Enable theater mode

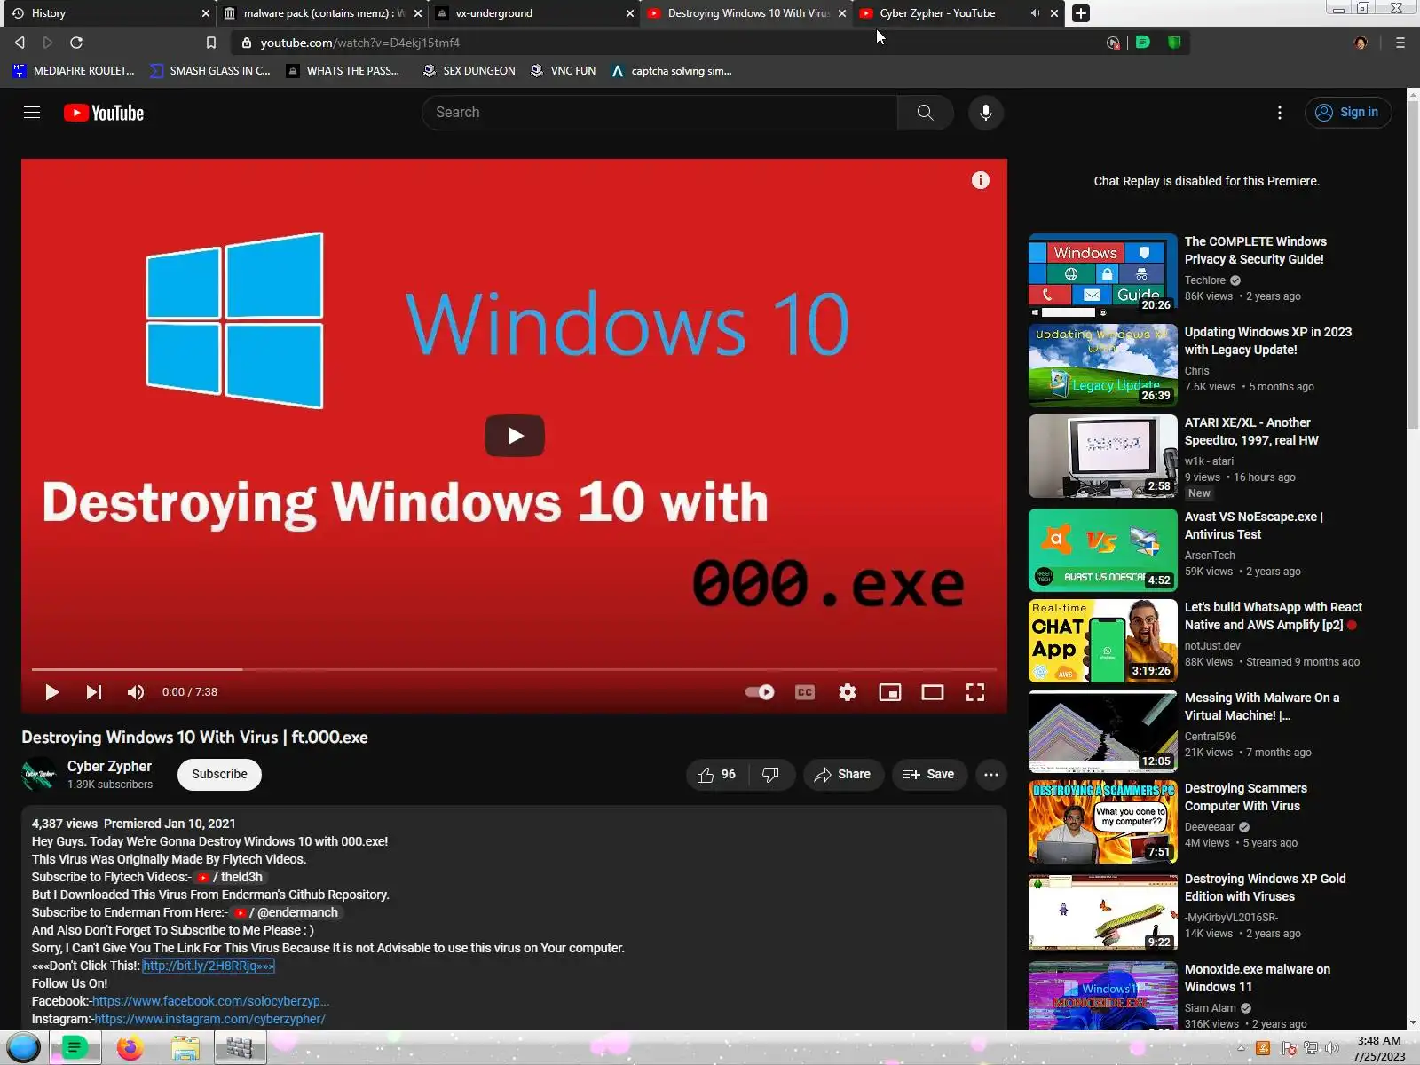coord(932,692)
